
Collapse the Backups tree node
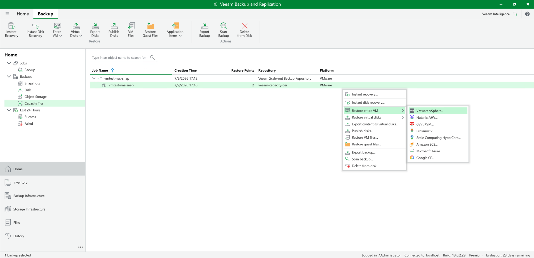(x=9, y=76)
